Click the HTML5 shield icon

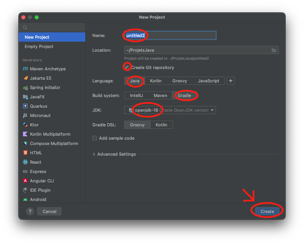(25, 153)
